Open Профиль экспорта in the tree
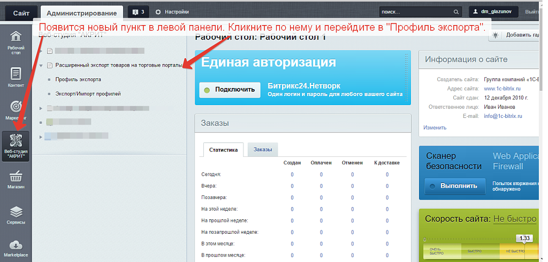Screen dimensions: 548x262 click(78, 80)
